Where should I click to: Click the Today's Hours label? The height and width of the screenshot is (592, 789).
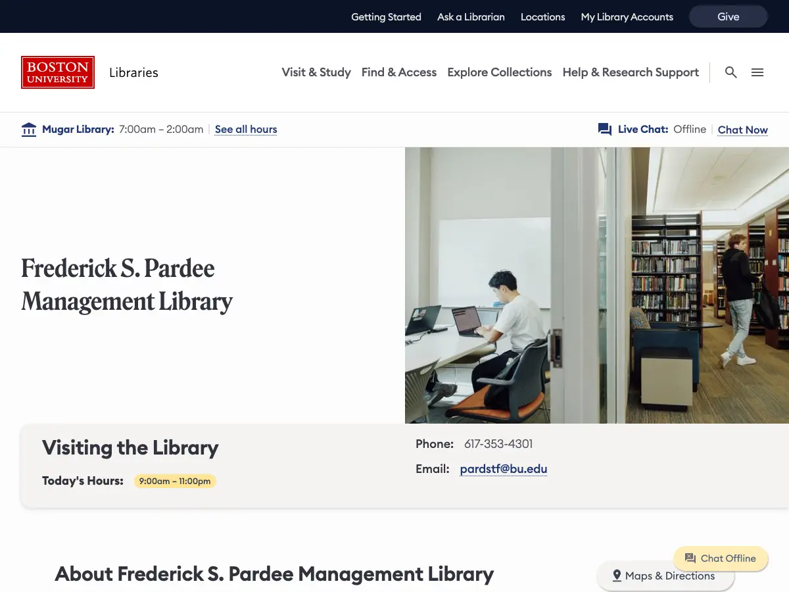coord(83,481)
